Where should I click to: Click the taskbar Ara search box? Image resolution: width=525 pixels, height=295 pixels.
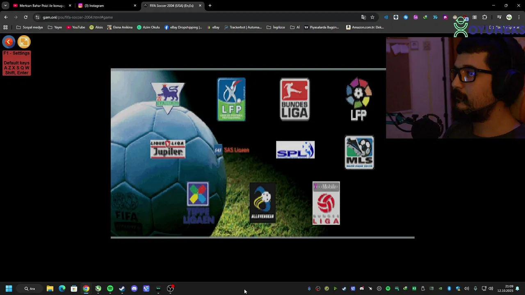click(x=30, y=288)
